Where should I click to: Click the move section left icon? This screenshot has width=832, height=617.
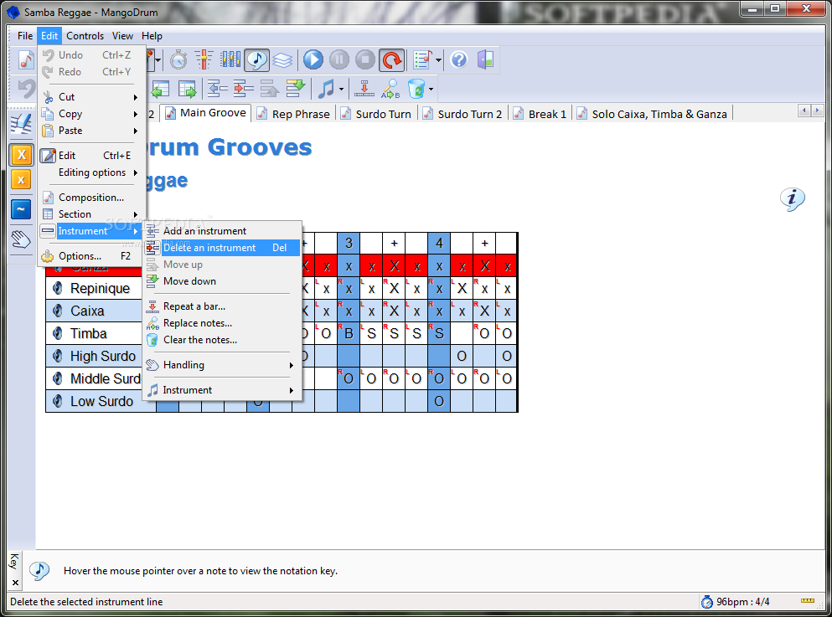pos(160,89)
